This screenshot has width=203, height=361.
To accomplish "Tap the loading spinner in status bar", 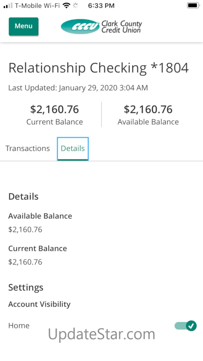I will 75,6.
